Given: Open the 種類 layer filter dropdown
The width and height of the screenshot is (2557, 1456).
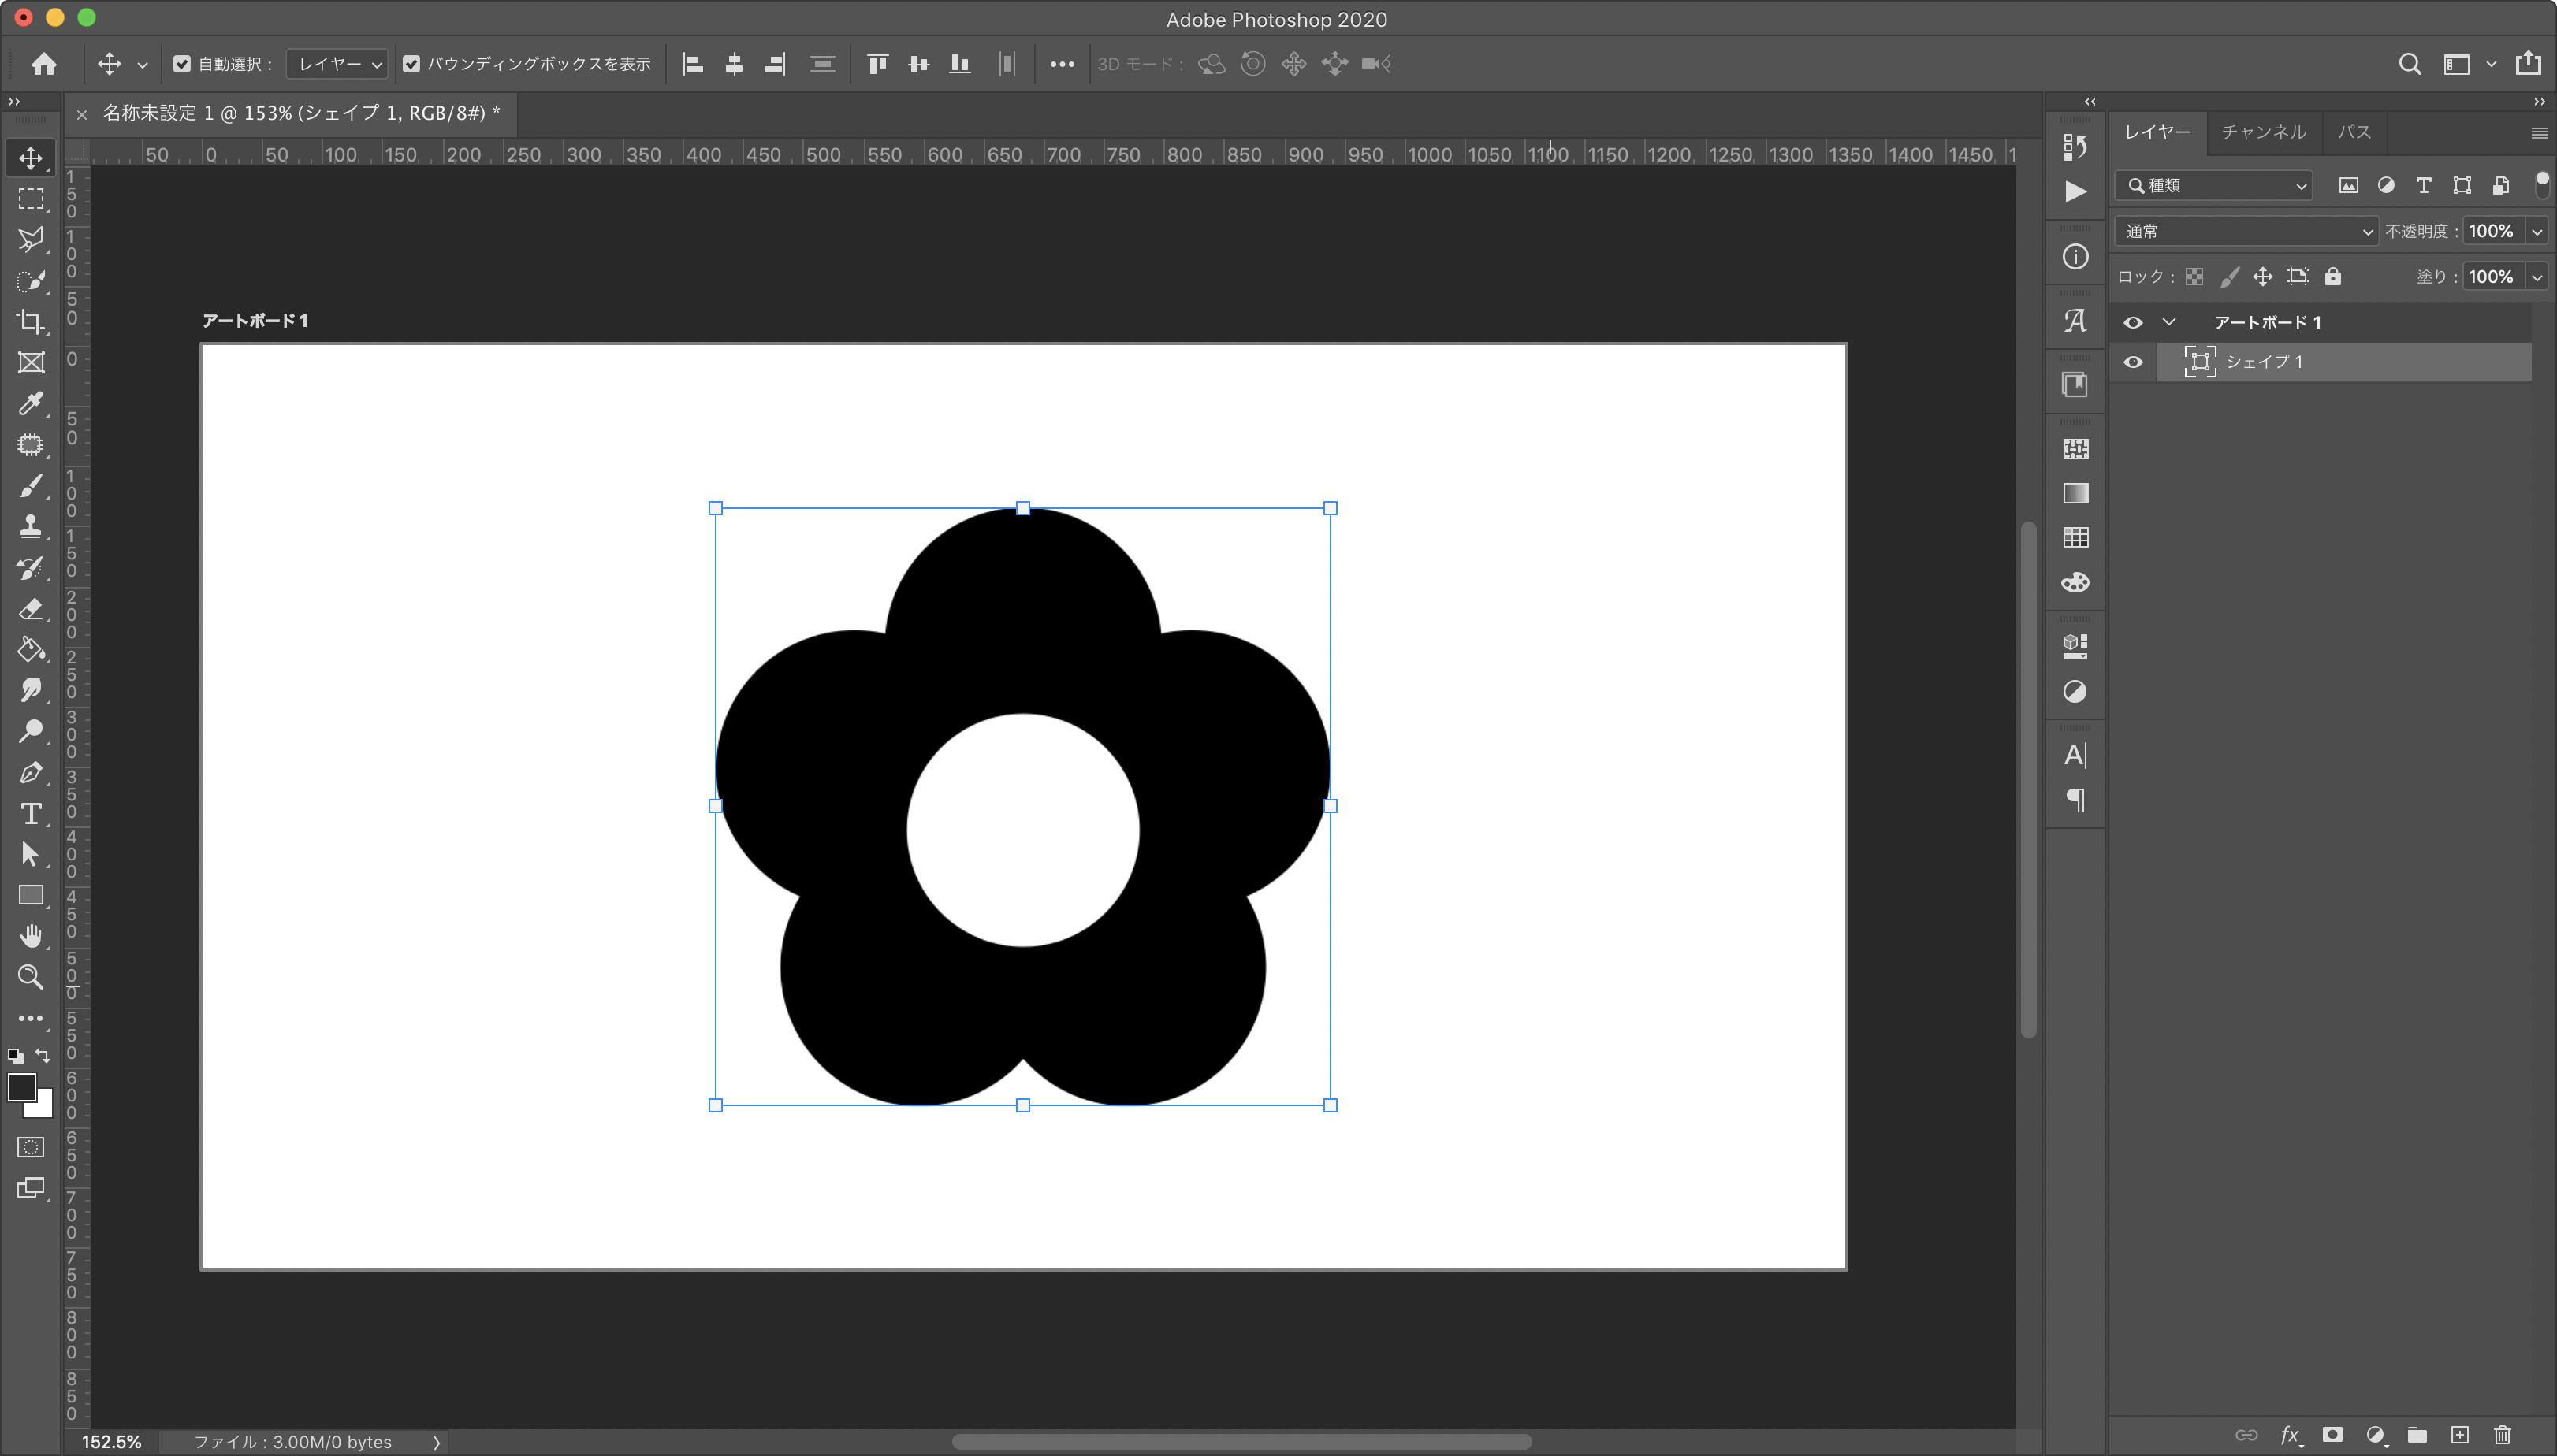Looking at the screenshot, I should click(x=2214, y=185).
